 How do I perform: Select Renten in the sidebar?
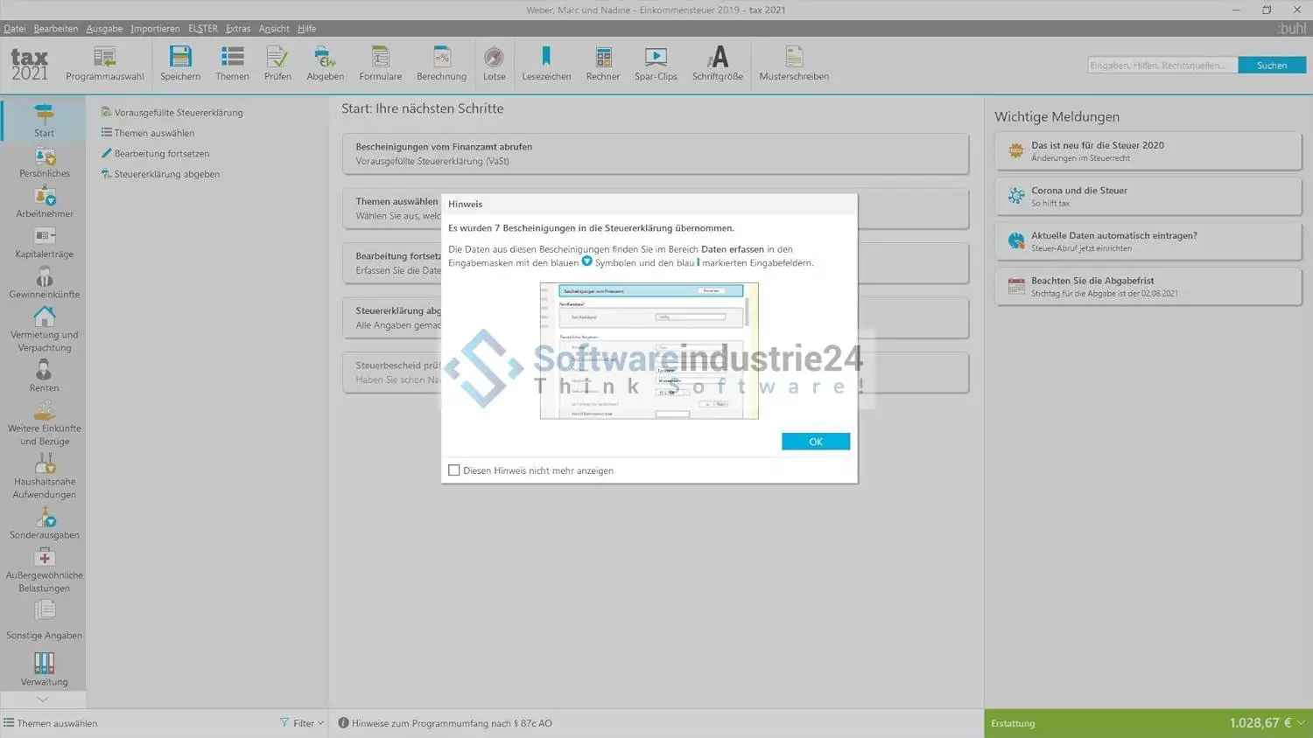point(44,376)
